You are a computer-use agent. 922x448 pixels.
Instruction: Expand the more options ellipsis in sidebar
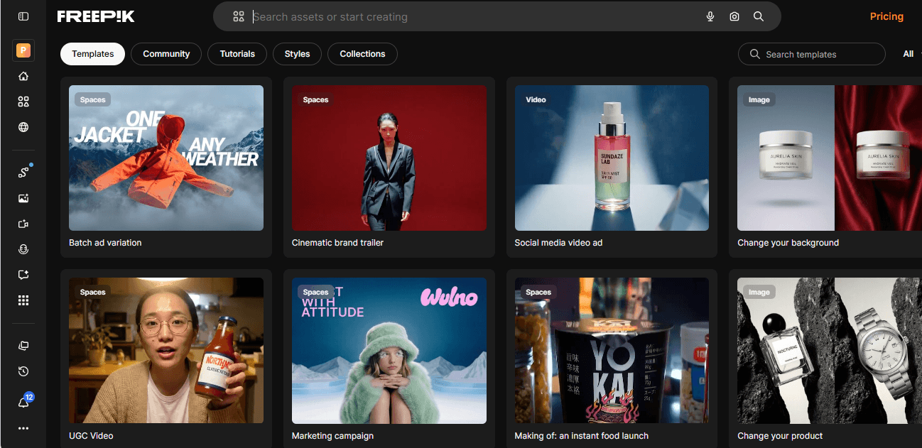click(23, 428)
